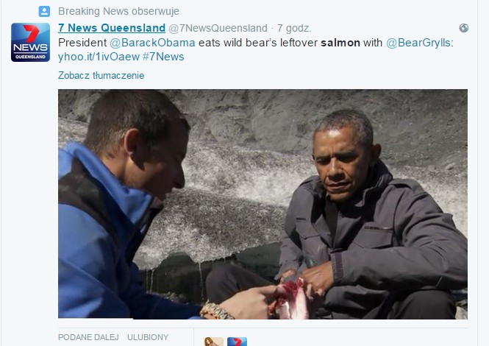Click the Breaking News obserwuje notice
This screenshot has height=346, width=489.
pos(118,11)
